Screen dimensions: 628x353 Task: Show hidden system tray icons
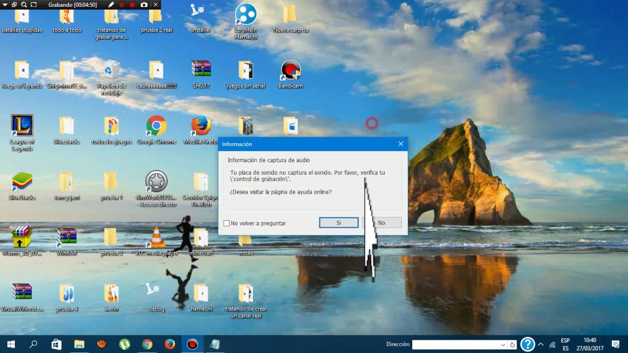point(541,344)
